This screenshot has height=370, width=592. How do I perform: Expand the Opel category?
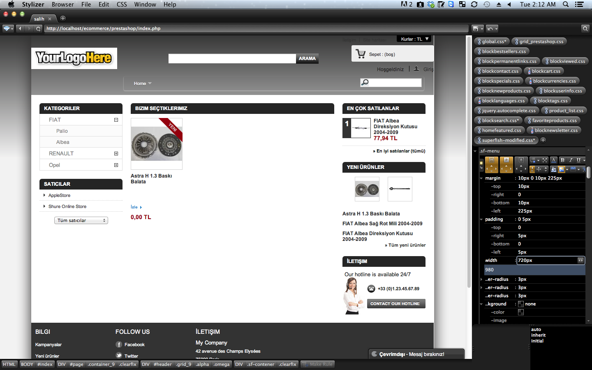116,165
